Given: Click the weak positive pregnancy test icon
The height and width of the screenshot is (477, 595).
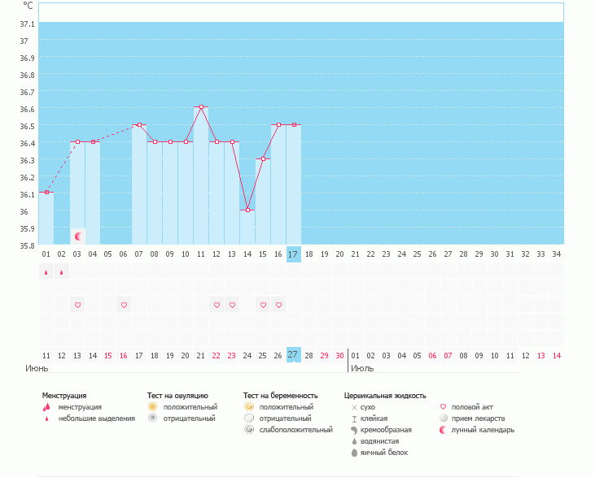Looking at the screenshot, I should click(x=249, y=429).
